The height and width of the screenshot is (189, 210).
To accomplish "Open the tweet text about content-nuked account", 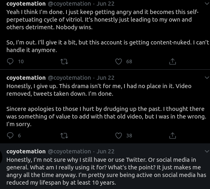I will tap(108, 46).
